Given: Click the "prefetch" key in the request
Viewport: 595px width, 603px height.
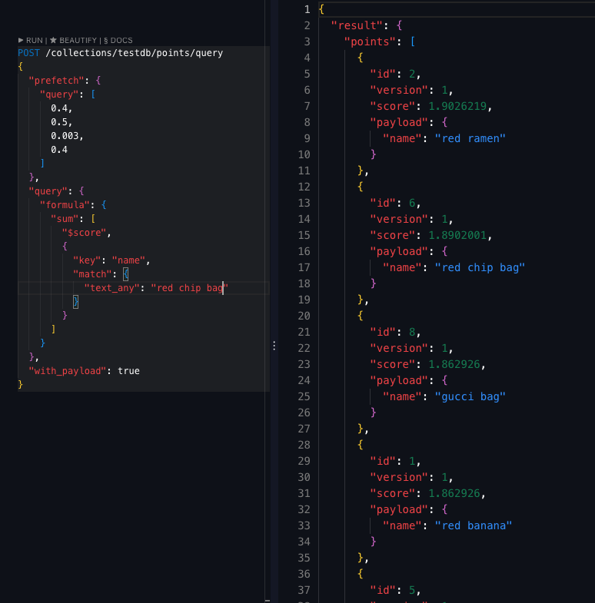Looking at the screenshot, I should click(59, 81).
